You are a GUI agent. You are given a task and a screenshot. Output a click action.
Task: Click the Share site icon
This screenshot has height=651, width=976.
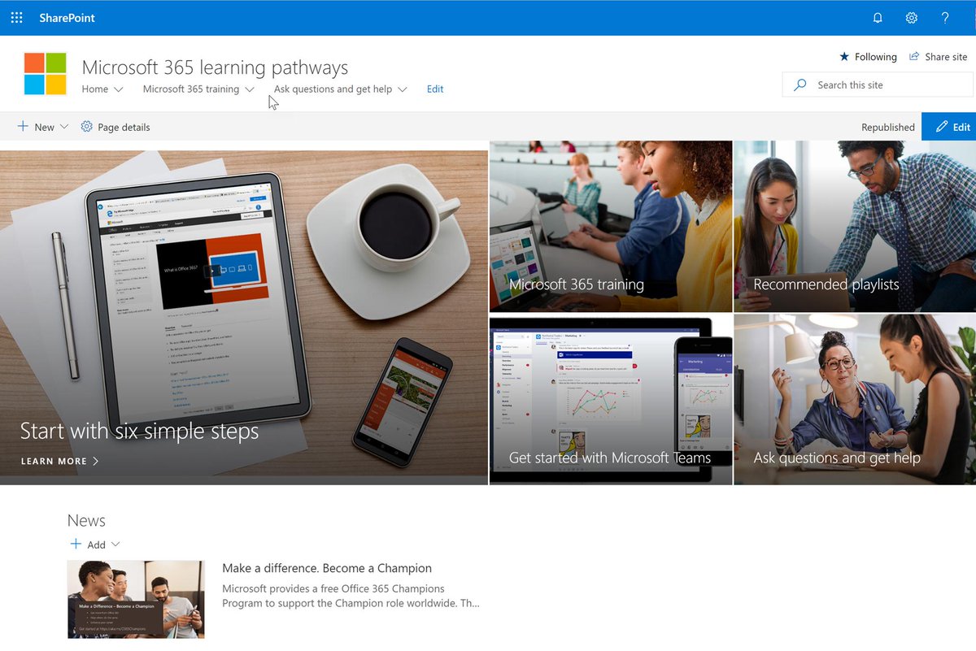point(914,57)
